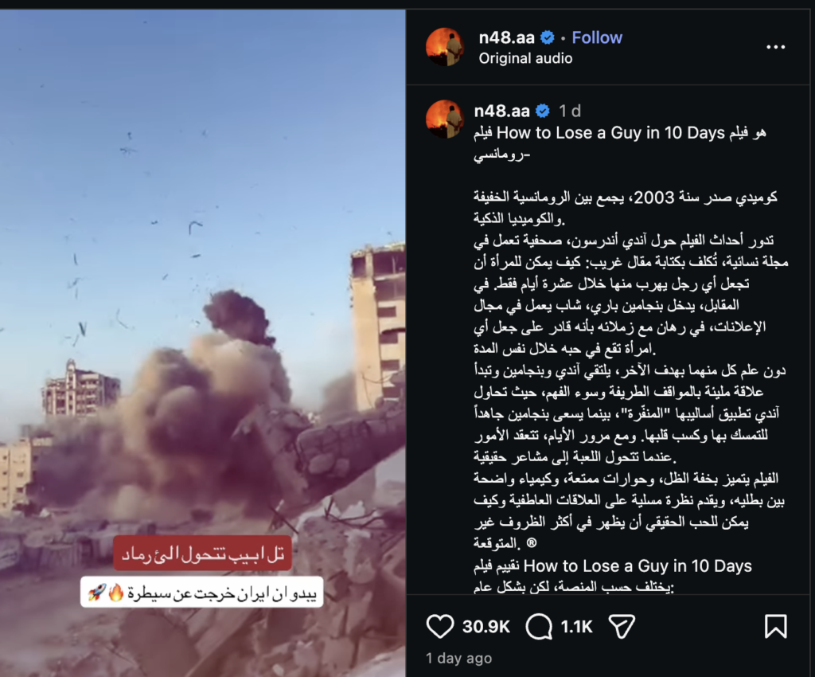815x677 pixels.
Task: Click the verified badge in the header
Action: (x=547, y=37)
